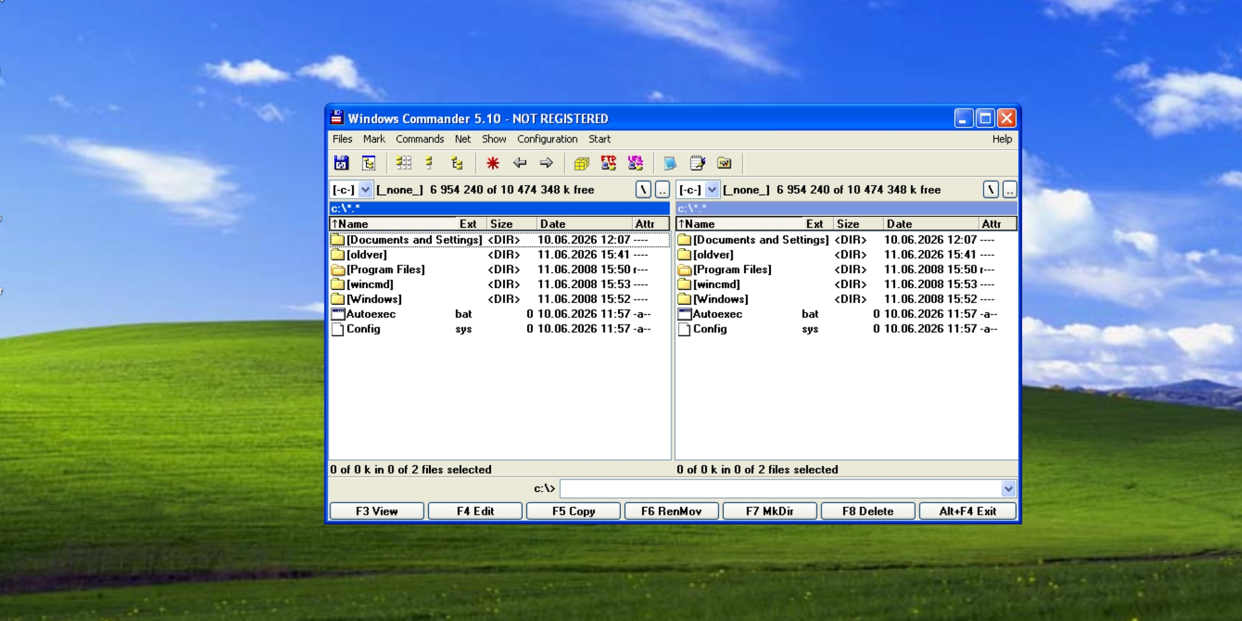Image resolution: width=1242 pixels, height=621 pixels.
Task: Open the Configuration menu
Action: pyautogui.click(x=547, y=139)
